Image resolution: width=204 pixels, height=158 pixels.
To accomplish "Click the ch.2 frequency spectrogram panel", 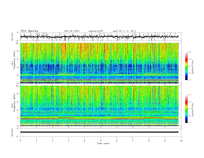I will tap(99, 106).
